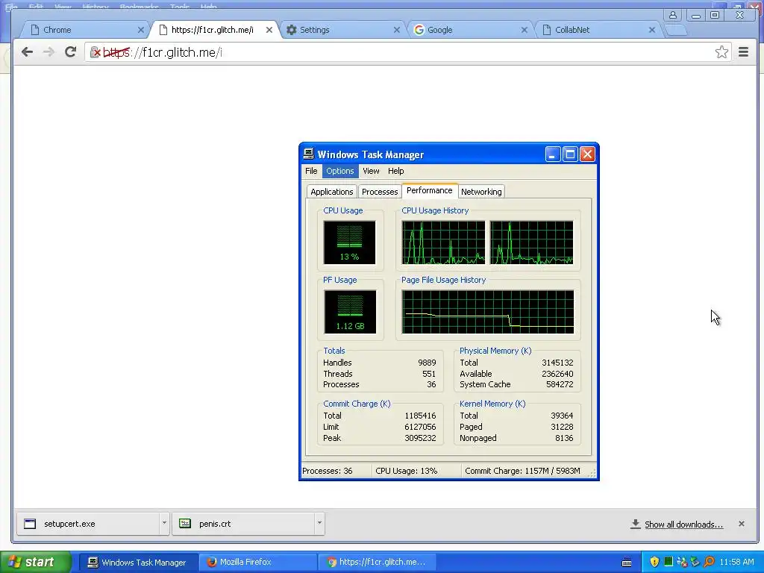Switch to the Processes tab in Task Manager

[380, 192]
